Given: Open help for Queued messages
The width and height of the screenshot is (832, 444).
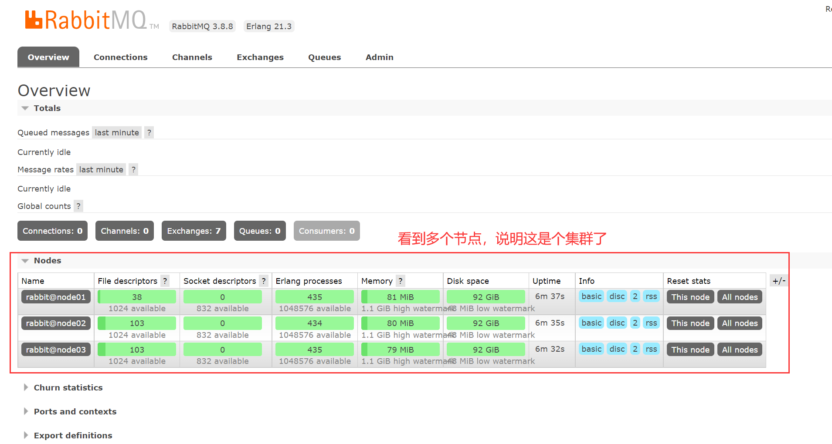Looking at the screenshot, I should click(149, 132).
